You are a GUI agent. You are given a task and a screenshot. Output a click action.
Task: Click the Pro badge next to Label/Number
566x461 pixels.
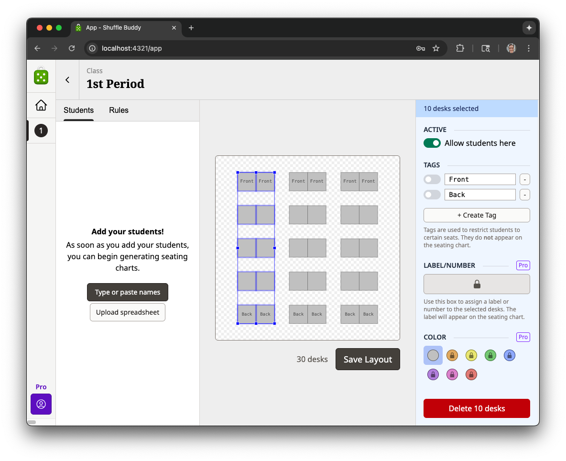(523, 265)
